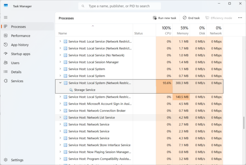Viewport: 246px width, 165px height.
Task: Click the Processes sidebar icon
Action: pos(6,26)
